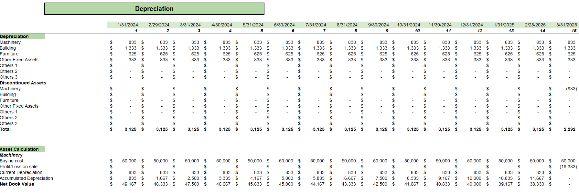Select the 2/29/2024 date header
Screen dimensions: 579x193
(159, 25)
